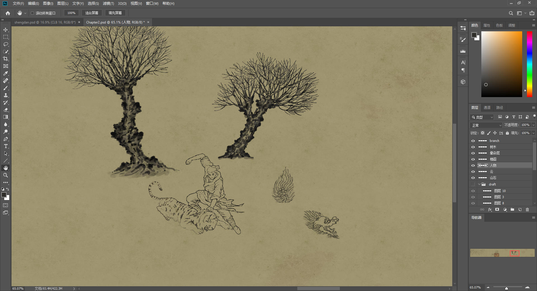This screenshot has height=291, width=537.
Task: Select the Lasso tool
Action: 6,44
